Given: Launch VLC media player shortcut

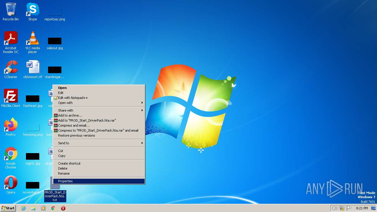Looking at the screenshot, I should [32, 42].
